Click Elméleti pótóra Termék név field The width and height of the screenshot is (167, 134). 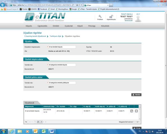click(x=62, y=83)
